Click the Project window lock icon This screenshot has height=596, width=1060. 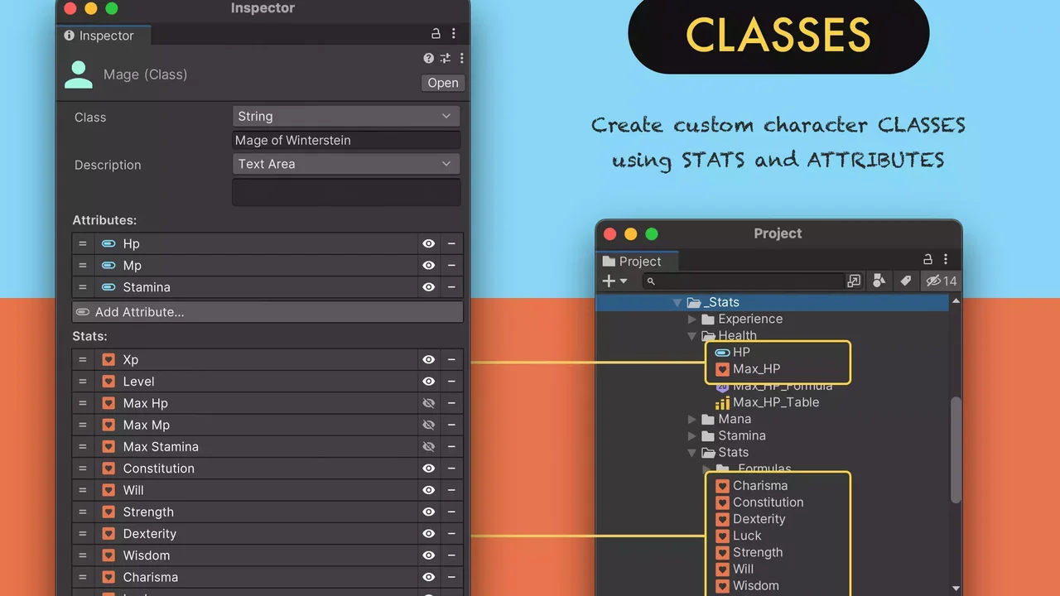(927, 259)
